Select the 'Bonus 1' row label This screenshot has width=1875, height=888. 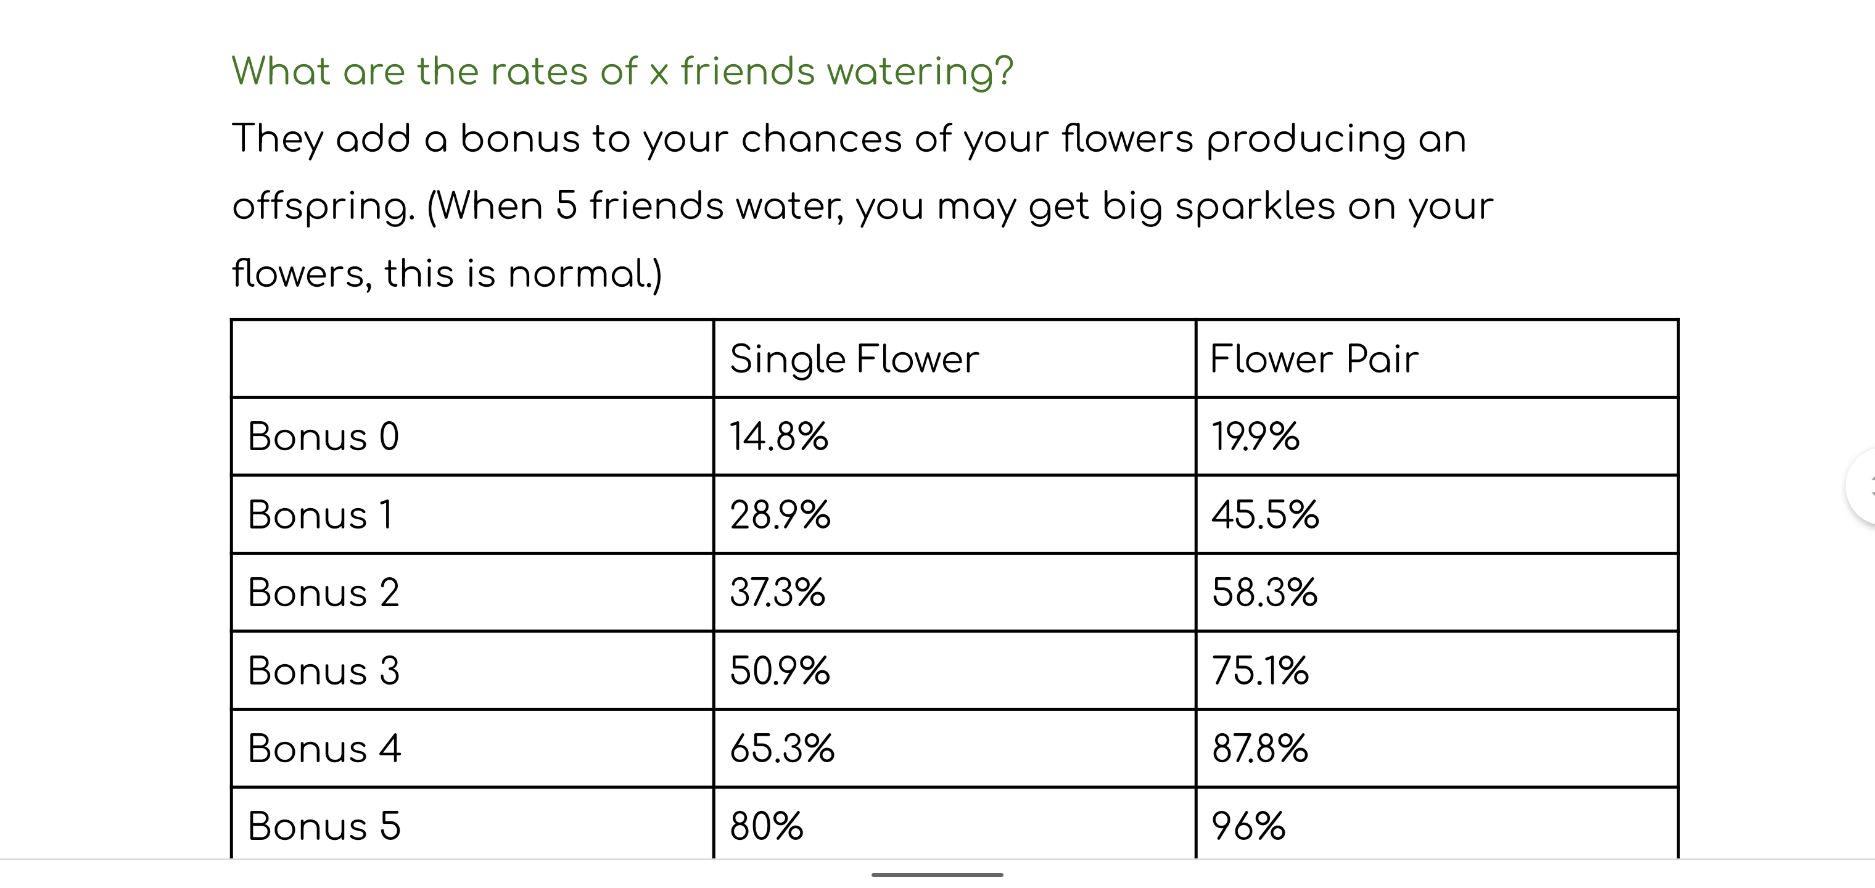(320, 514)
